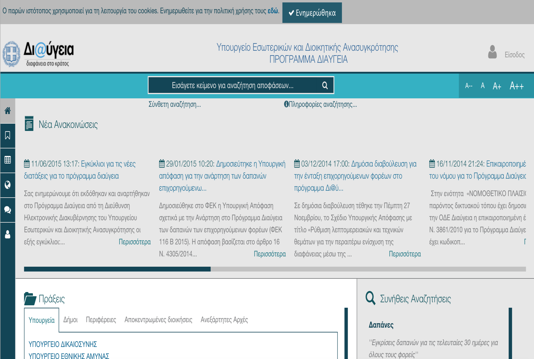534x359 pixels.
Task: Click the Είσοδος login link
Action: pos(515,55)
